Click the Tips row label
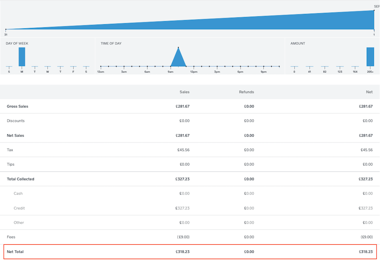Viewport: 380px width, 263px height. click(11, 164)
